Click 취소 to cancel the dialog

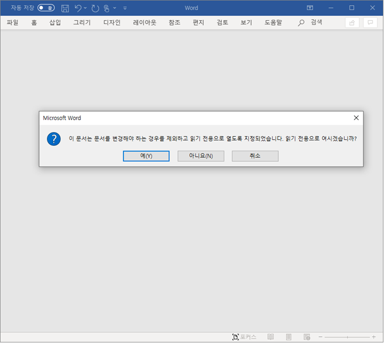click(255, 156)
